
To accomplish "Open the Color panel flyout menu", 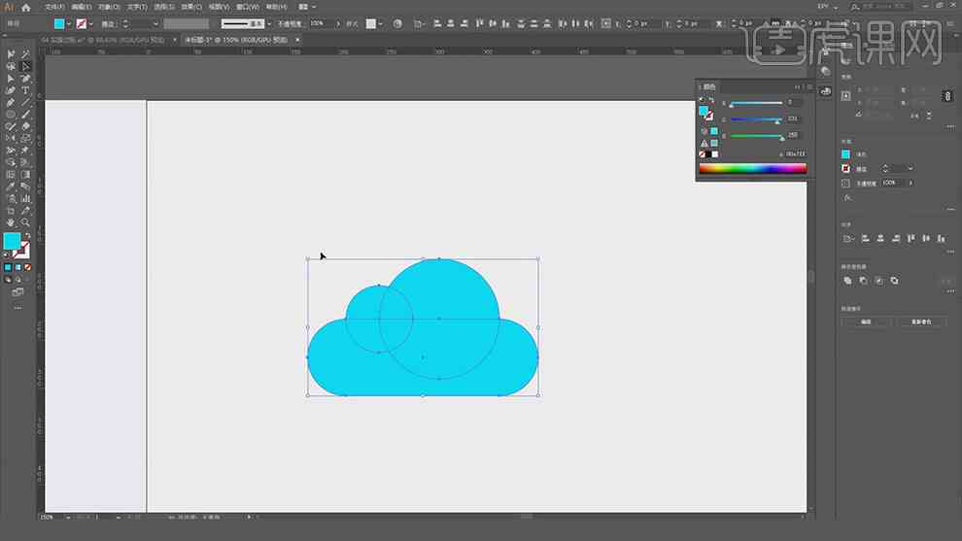I will [809, 87].
